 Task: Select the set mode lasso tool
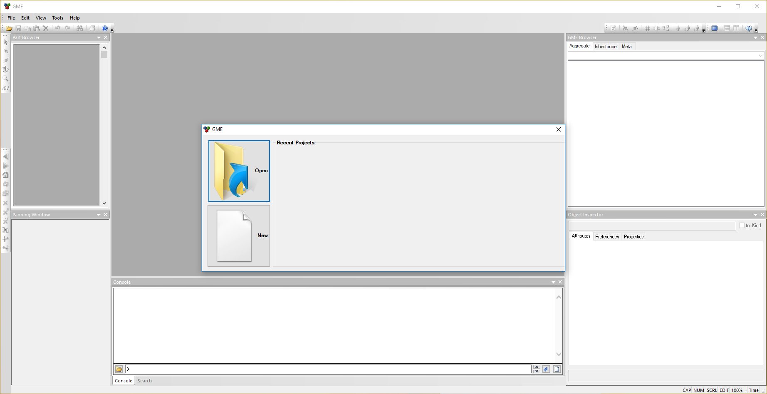[x=6, y=69]
